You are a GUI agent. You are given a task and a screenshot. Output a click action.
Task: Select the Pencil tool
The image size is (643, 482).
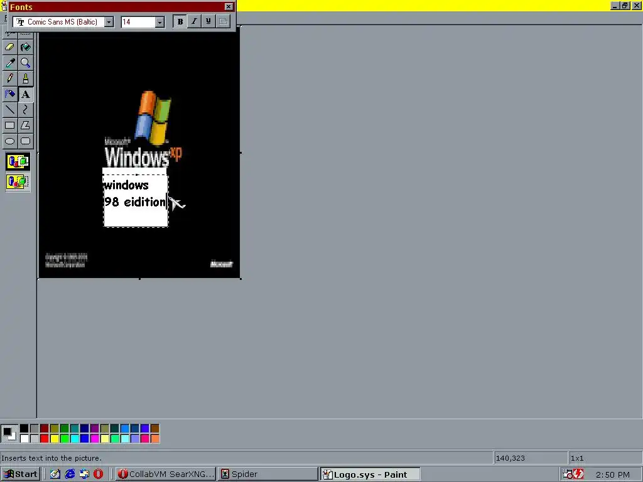coord(10,78)
